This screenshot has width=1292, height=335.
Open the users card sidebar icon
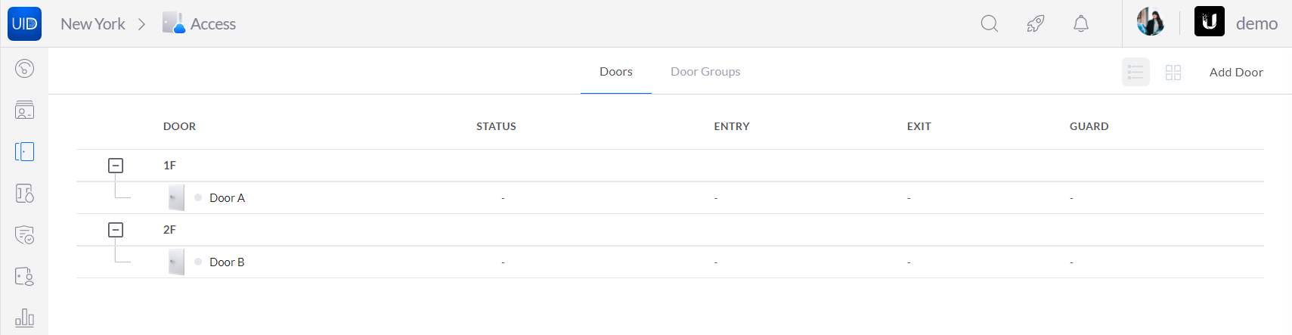(24, 110)
